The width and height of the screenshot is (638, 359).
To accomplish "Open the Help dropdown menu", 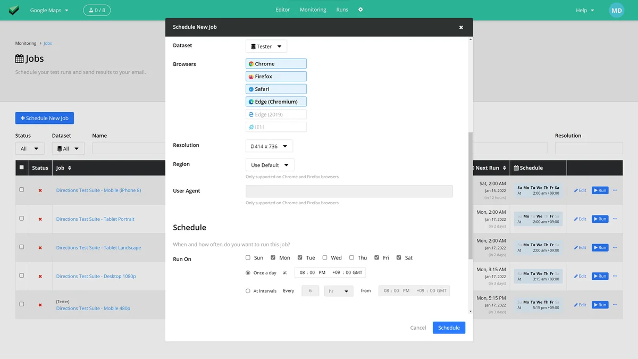I will (585, 10).
